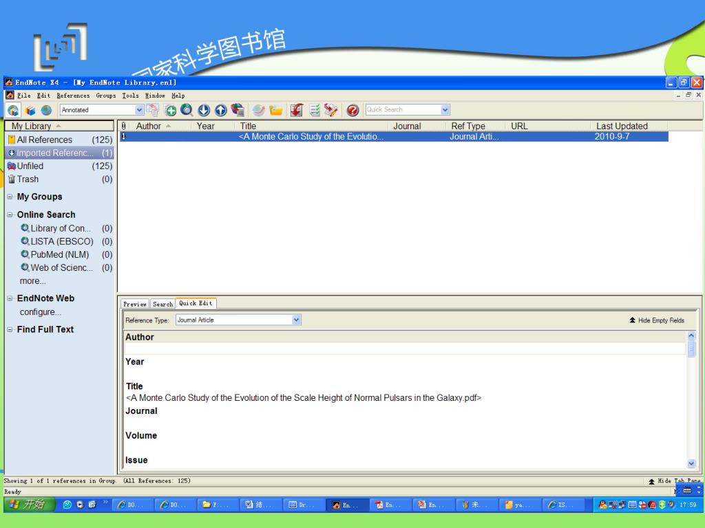705x528 pixels.
Task: Select Library of Congress online search
Action: pyautogui.click(x=65, y=228)
